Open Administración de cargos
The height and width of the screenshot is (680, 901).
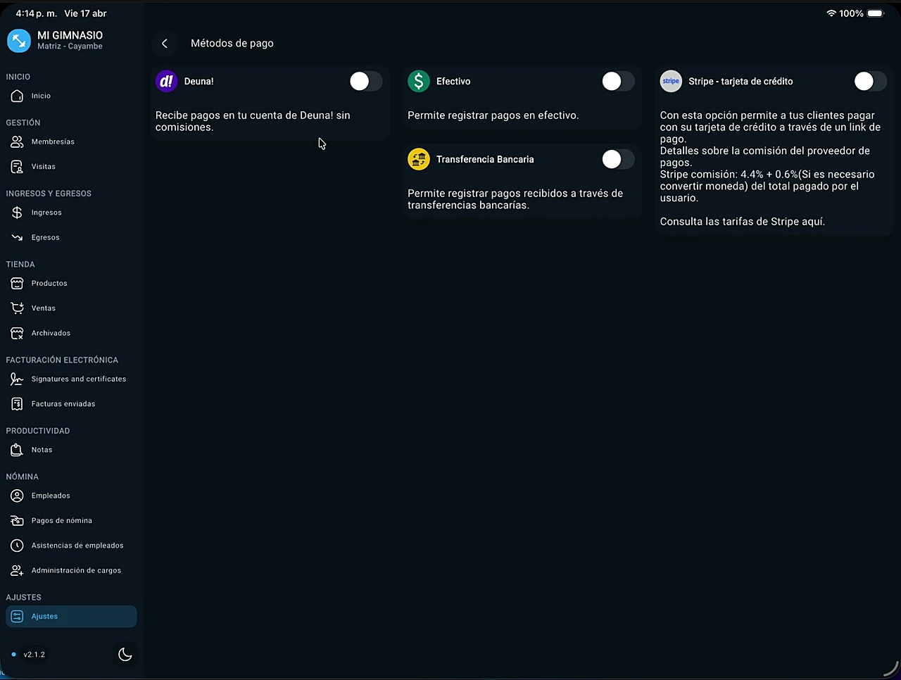coord(76,570)
